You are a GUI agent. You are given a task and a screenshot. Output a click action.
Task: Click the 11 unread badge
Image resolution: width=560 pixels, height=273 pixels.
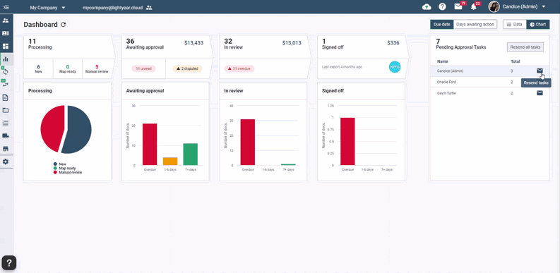pos(143,68)
